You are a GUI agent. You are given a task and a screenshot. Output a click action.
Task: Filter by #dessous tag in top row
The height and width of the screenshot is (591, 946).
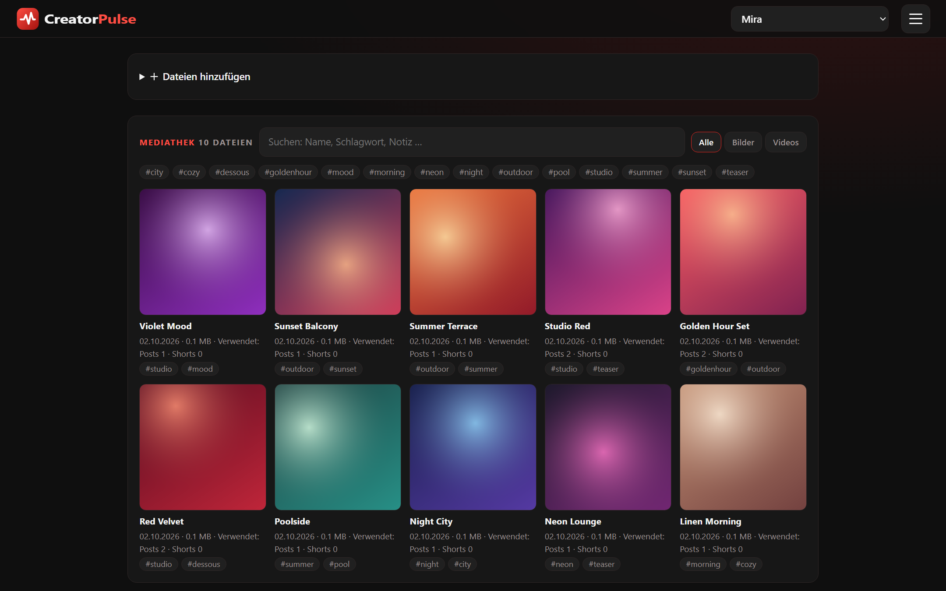232,172
